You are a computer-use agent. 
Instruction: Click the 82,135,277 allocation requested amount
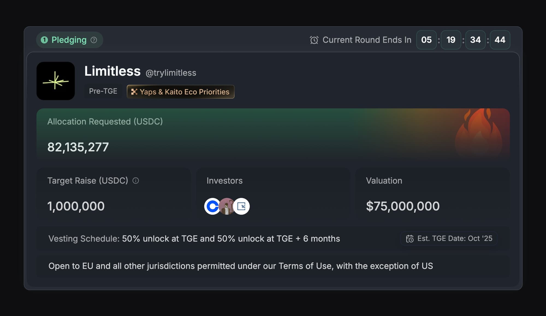[x=78, y=147]
